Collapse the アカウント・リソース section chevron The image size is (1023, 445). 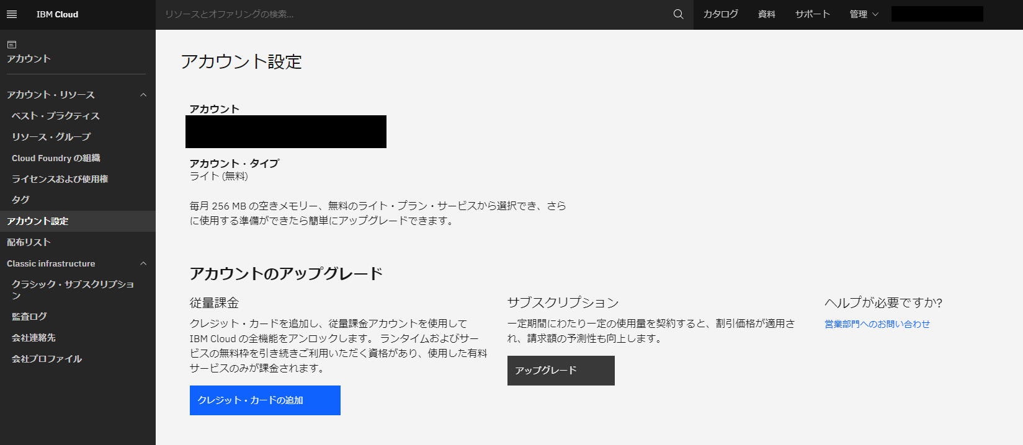point(143,95)
